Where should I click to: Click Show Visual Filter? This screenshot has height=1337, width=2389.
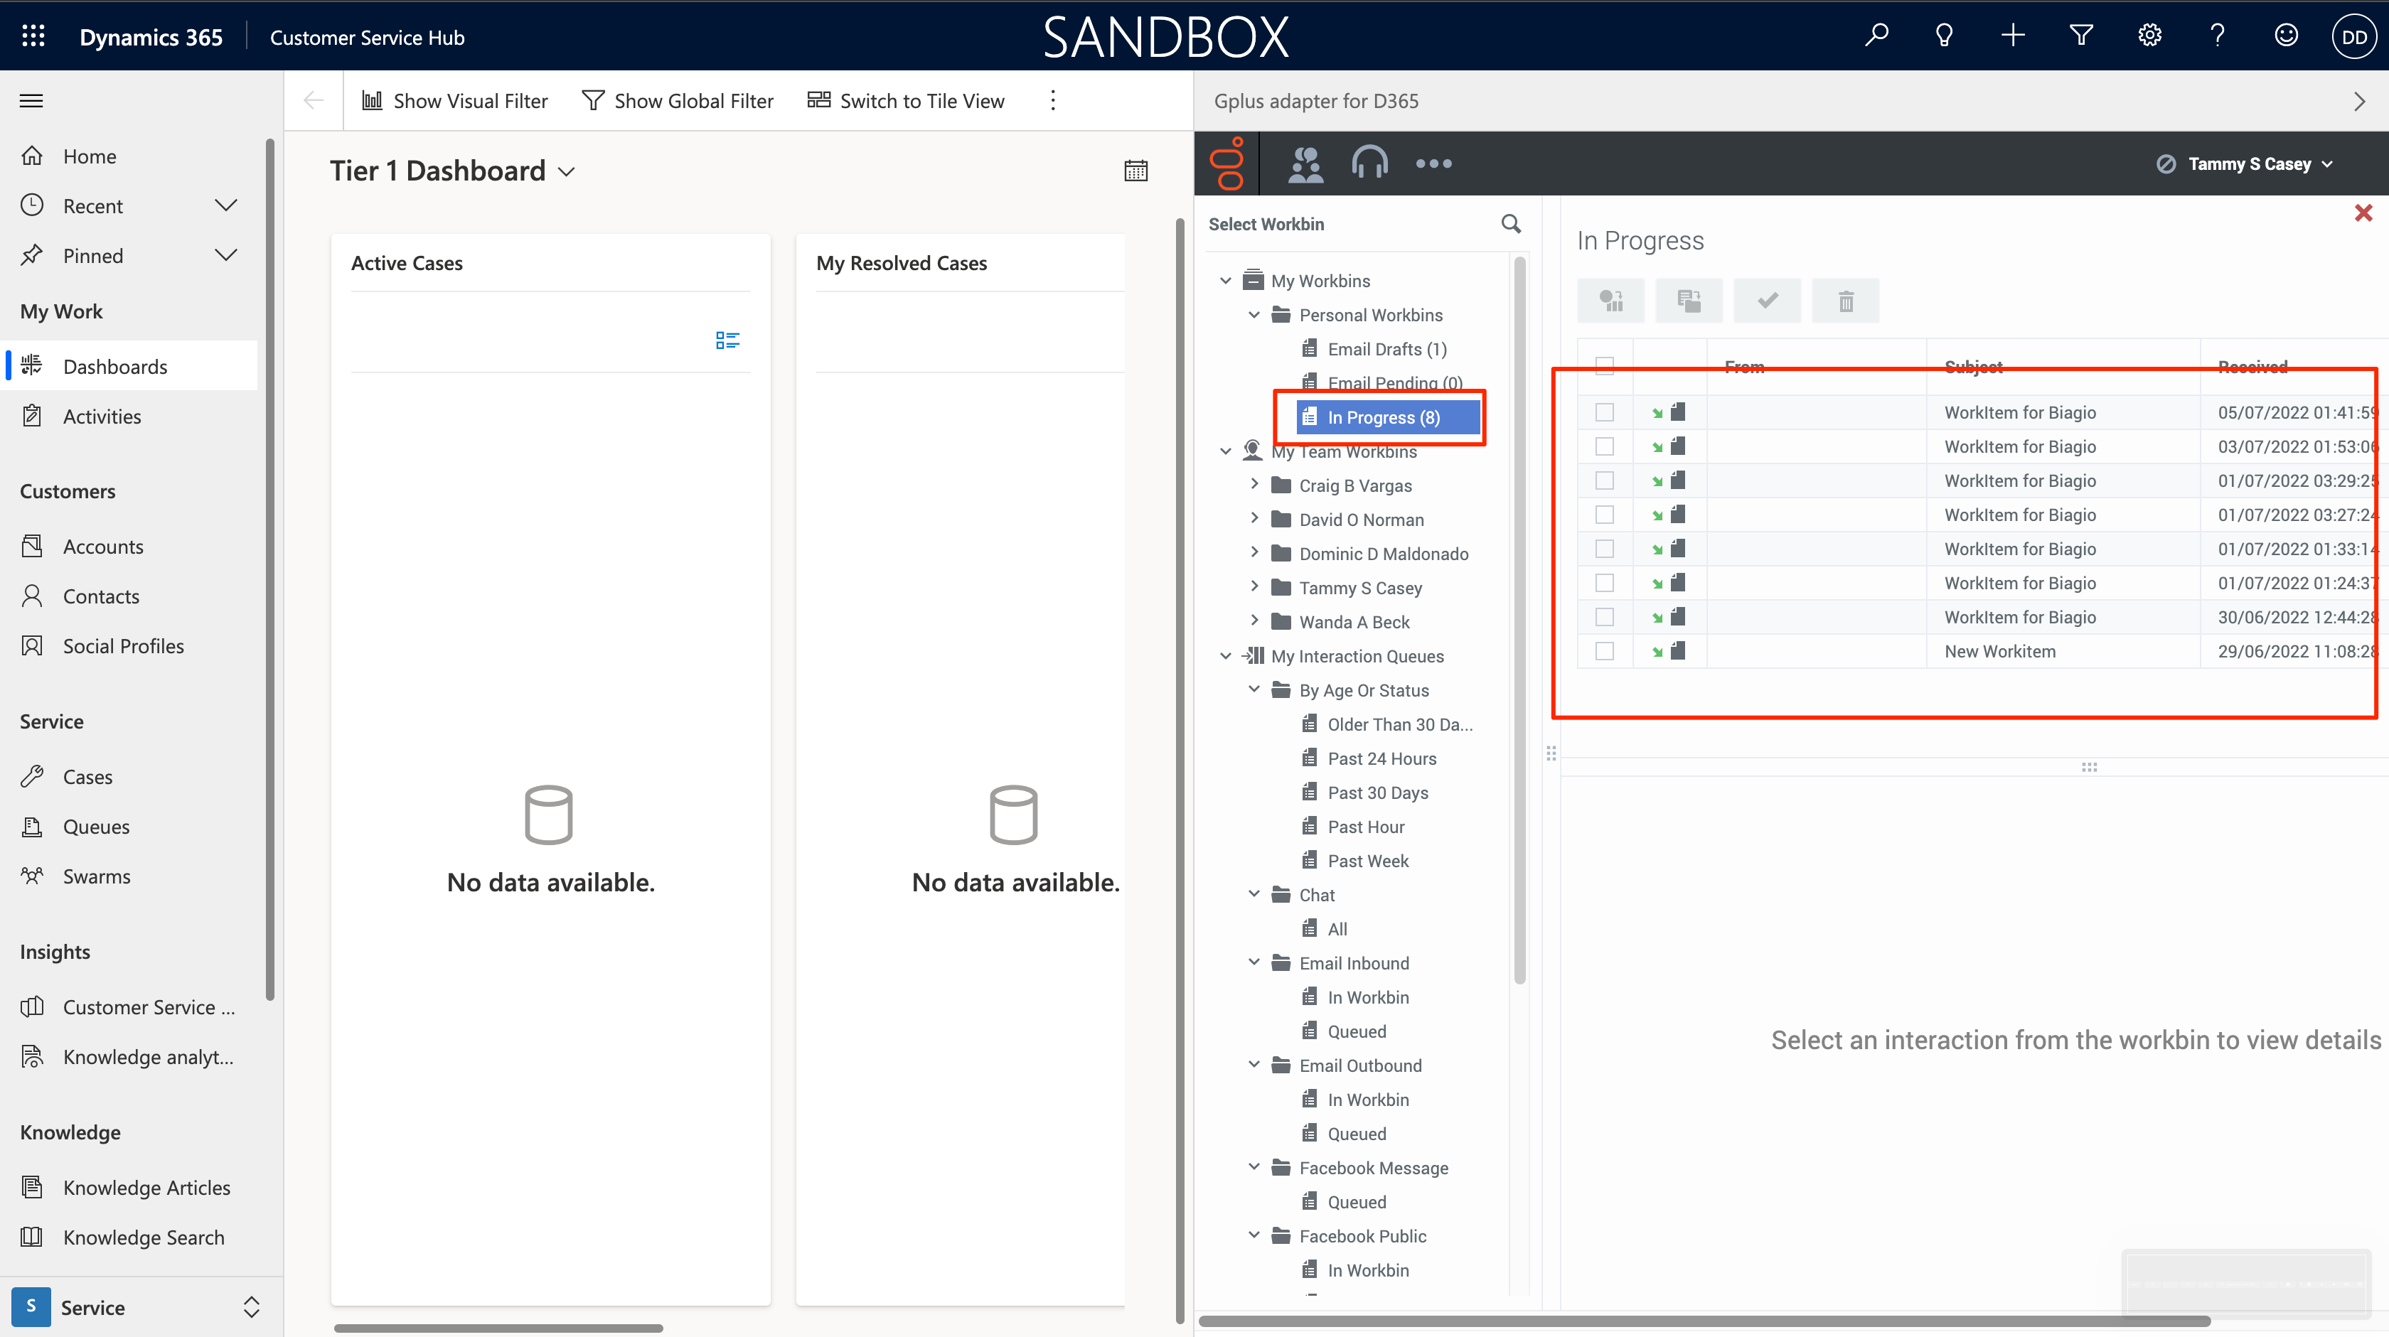455,100
